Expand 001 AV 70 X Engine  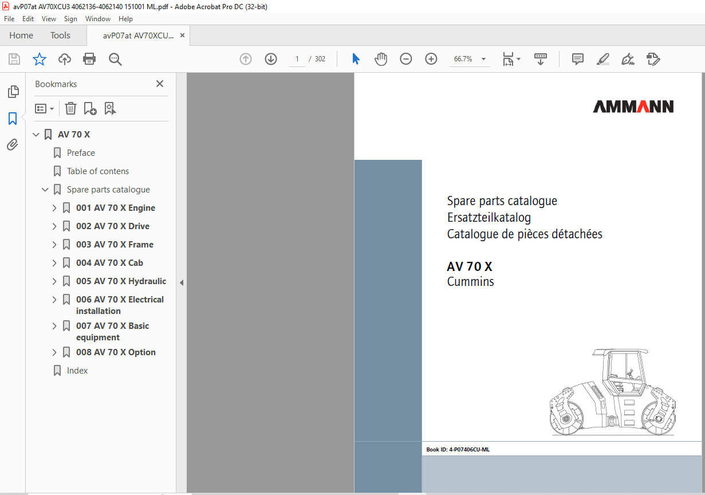pos(54,208)
